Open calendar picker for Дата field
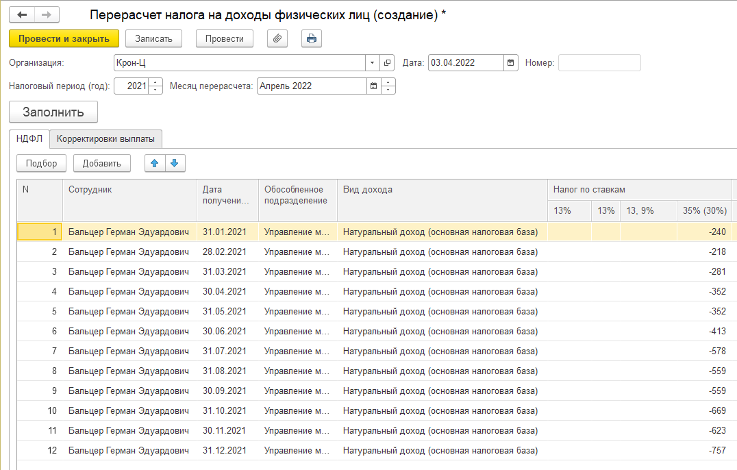Viewport: 737px width, 470px height. [x=511, y=63]
